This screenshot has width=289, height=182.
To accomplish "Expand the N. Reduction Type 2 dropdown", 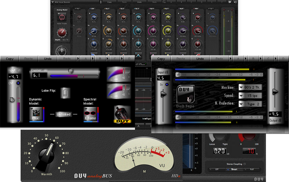I will pyautogui.click(x=250, y=104).
